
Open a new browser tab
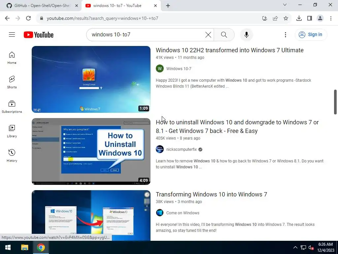coord(168,6)
